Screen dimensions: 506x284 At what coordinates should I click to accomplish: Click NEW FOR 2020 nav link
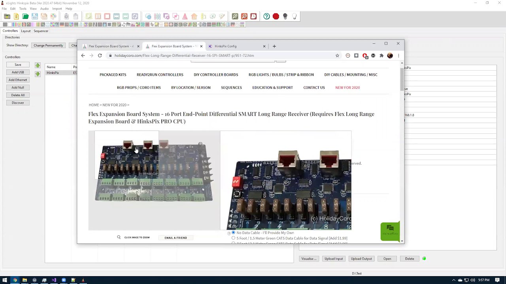[x=347, y=88]
